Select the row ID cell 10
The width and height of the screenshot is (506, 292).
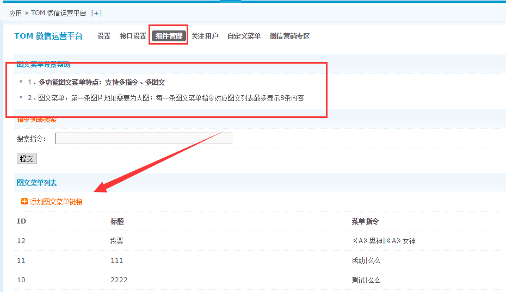tap(21, 279)
